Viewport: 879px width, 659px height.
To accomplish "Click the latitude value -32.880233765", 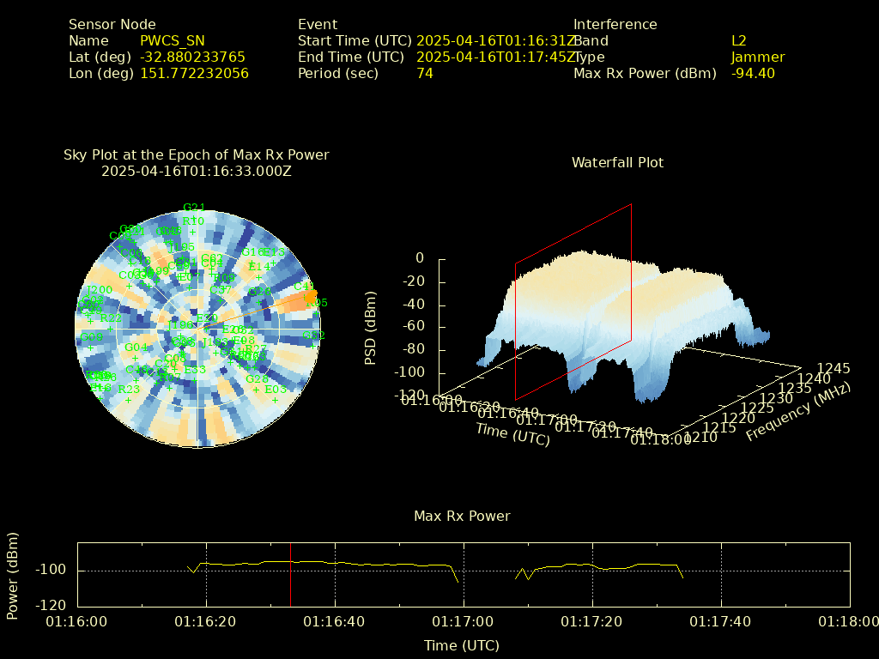I will click(192, 57).
